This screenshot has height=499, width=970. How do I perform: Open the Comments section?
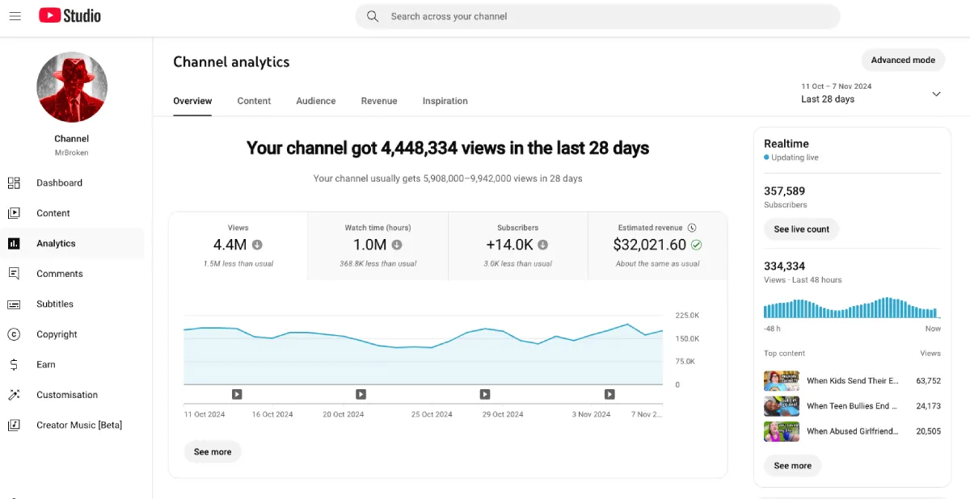[59, 273]
